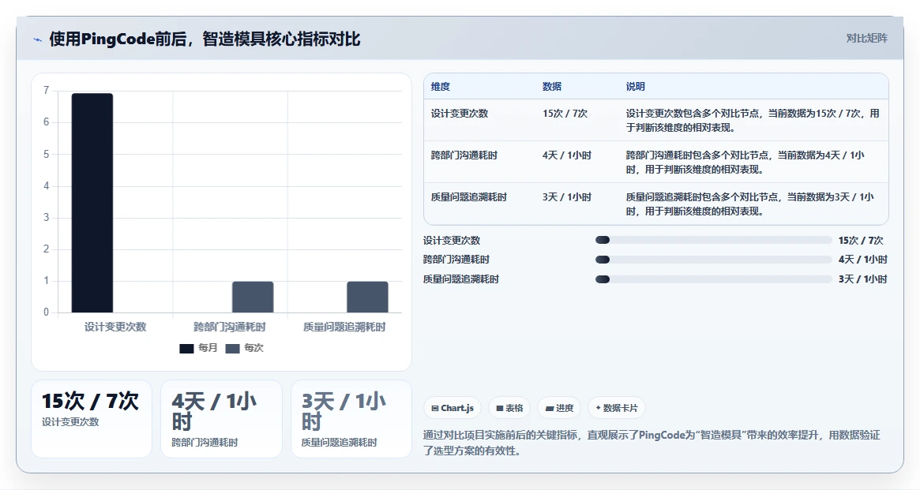Click the 每次 legend label
This screenshot has width=920, height=490.
point(254,348)
